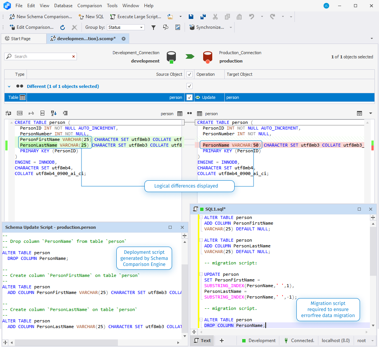Click the Synchronize button

[207, 27]
